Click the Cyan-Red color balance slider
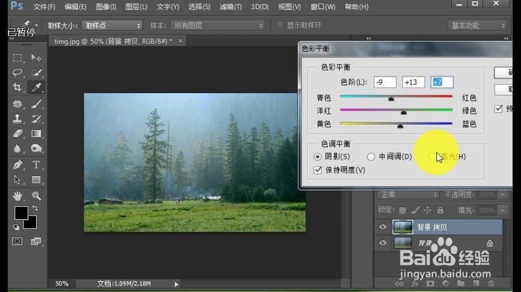Viewport: 521px width, 292px height. (396, 97)
